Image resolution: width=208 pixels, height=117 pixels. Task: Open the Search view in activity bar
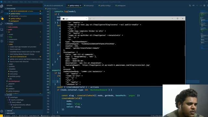coord(2,12)
